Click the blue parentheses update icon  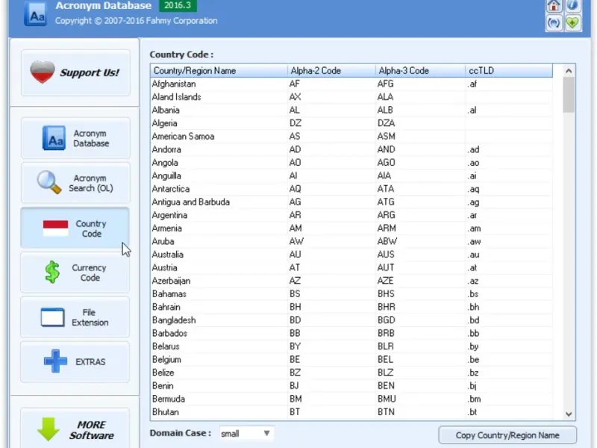[554, 22]
